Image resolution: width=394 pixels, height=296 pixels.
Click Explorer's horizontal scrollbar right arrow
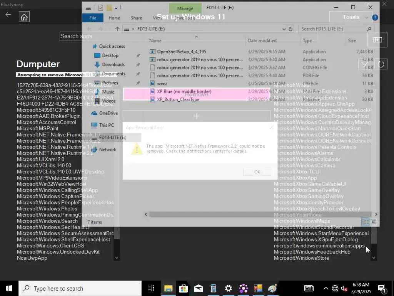[376, 214]
